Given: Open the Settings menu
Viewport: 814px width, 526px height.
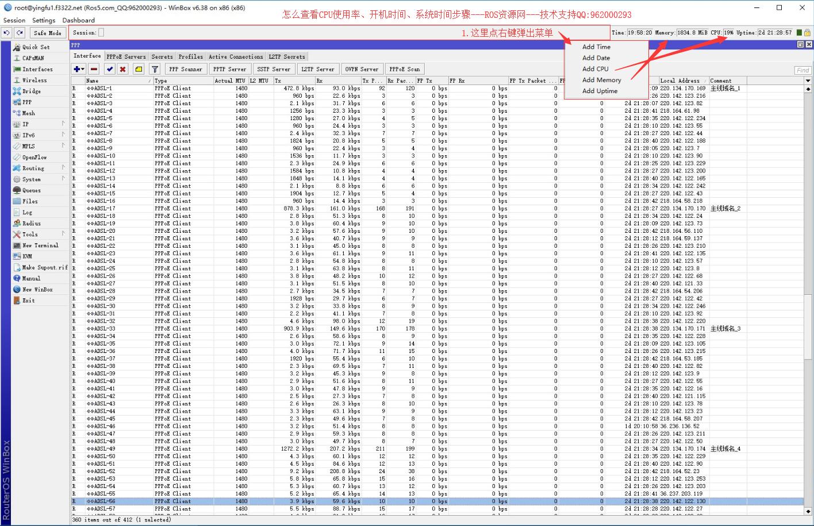Looking at the screenshot, I should (44, 20).
